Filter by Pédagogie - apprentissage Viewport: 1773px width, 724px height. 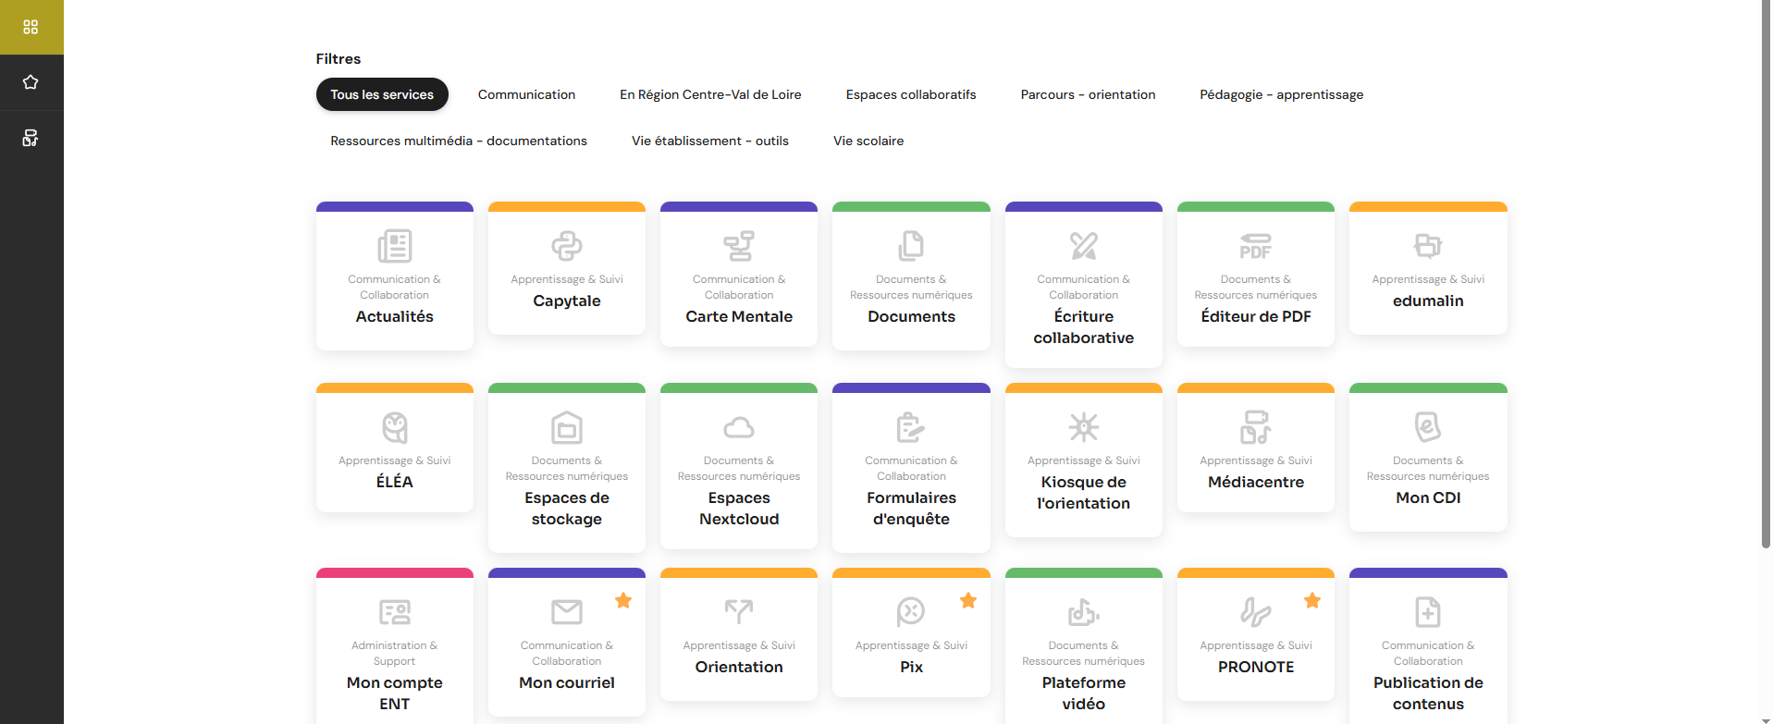(1282, 94)
